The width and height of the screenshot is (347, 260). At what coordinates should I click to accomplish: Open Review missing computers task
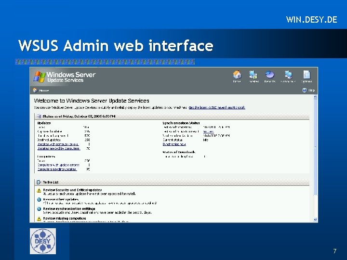[x=65, y=219]
